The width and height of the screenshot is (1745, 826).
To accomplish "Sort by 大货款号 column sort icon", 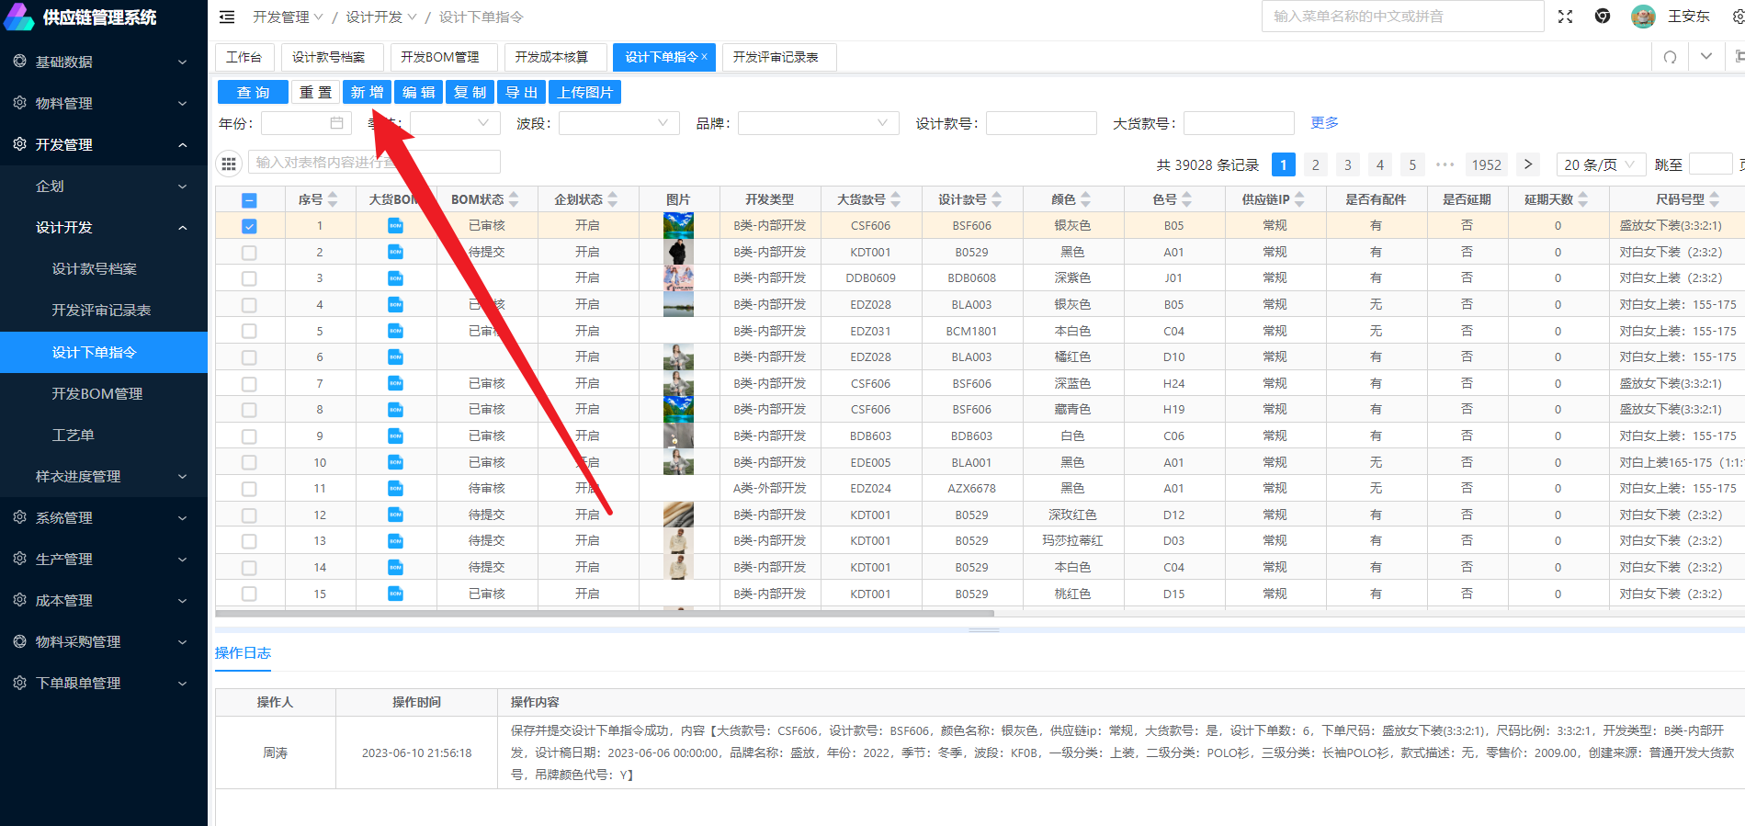I will pos(896,199).
